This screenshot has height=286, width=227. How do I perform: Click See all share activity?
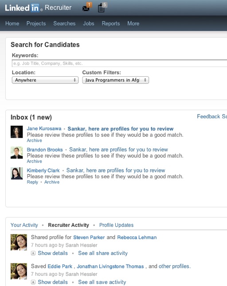click(103, 253)
